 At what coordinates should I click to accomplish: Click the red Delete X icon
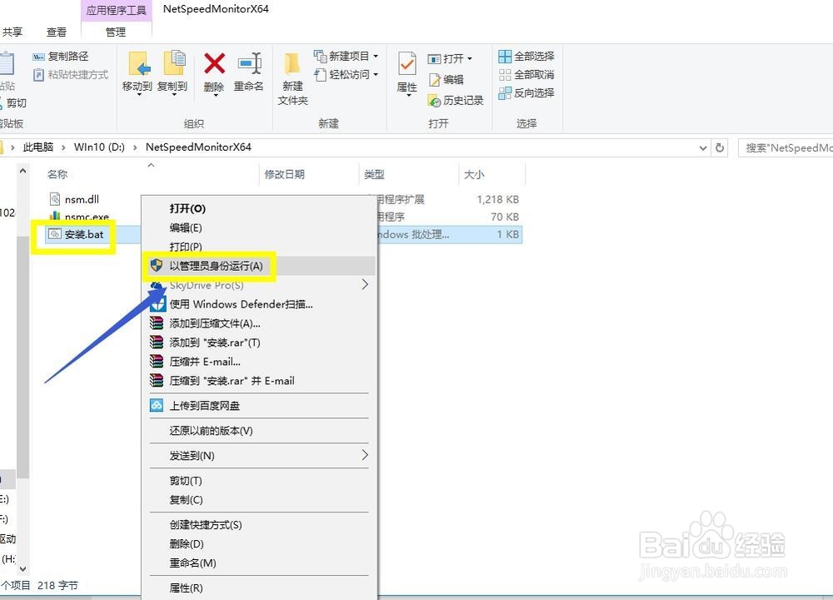click(215, 64)
